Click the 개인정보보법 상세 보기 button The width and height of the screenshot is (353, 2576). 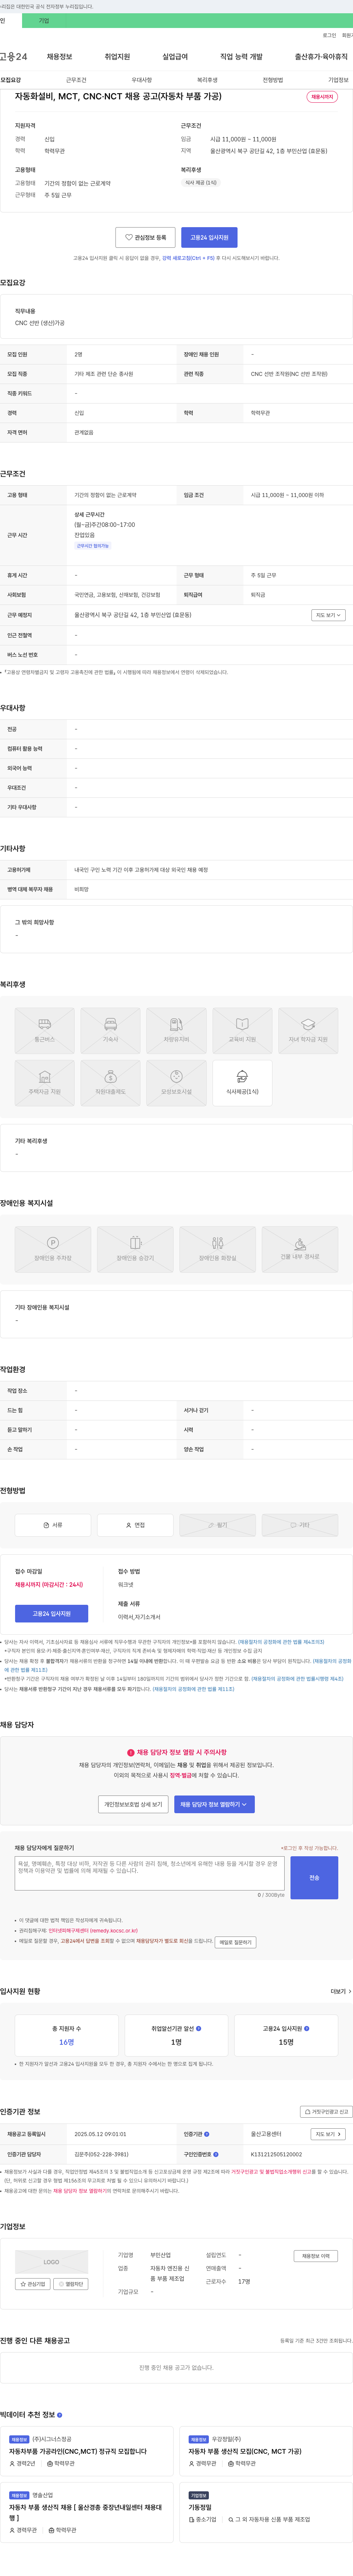coord(133,1804)
